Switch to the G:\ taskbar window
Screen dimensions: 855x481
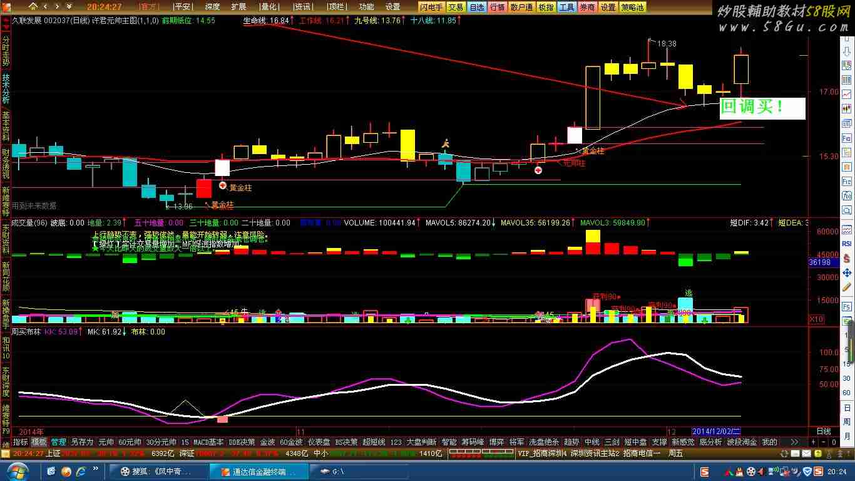tap(359, 471)
